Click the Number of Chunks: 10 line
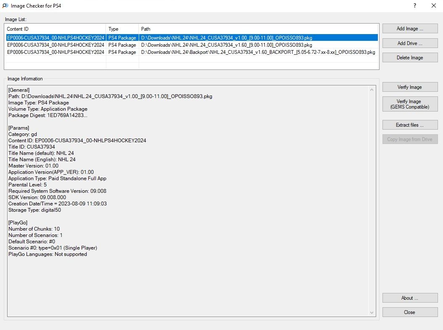This screenshot has width=443, height=330. 34,229
